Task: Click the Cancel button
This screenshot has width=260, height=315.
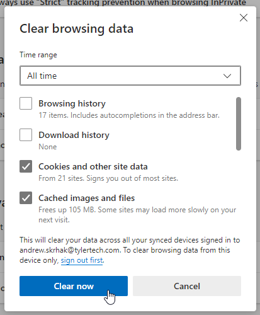Action: click(187, 286)
